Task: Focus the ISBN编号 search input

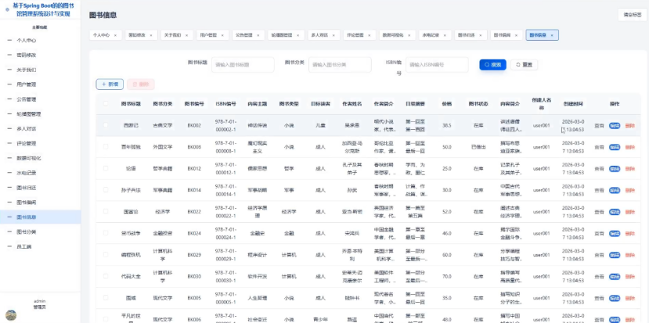Action: (437, 64)
